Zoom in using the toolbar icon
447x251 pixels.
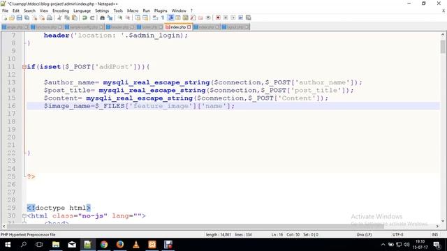tap(120, 17)
